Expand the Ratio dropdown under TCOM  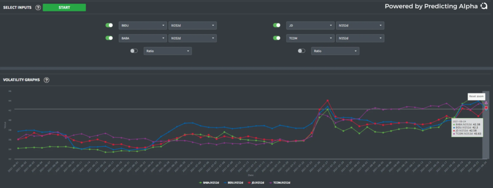point(335,51)
